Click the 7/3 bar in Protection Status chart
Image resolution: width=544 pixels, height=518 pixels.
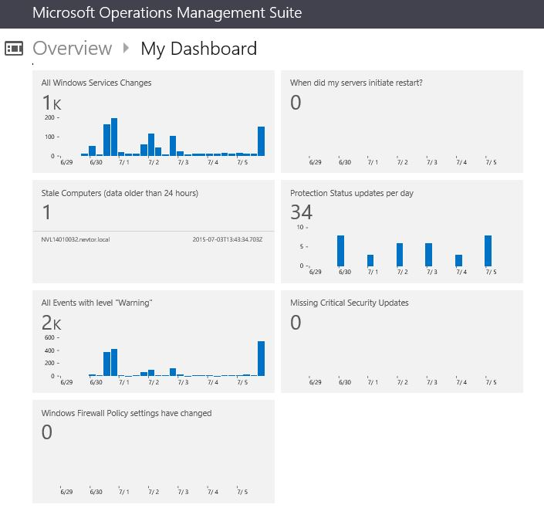(x=429, y=255)
